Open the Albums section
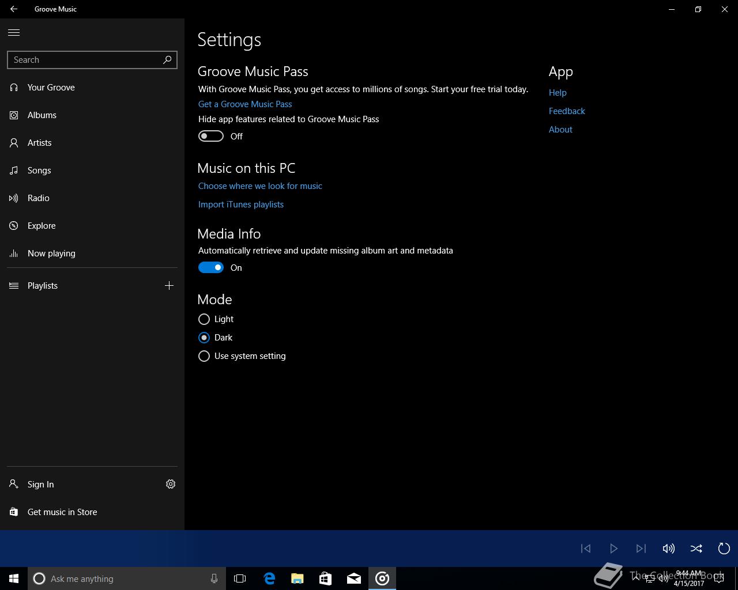Viewport: 738px width, 590px height. [42, 115]
